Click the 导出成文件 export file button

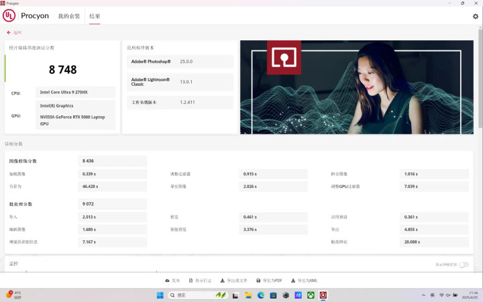point(234,281)
